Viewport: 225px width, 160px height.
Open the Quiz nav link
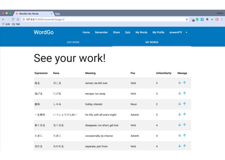tap(128, 32)
